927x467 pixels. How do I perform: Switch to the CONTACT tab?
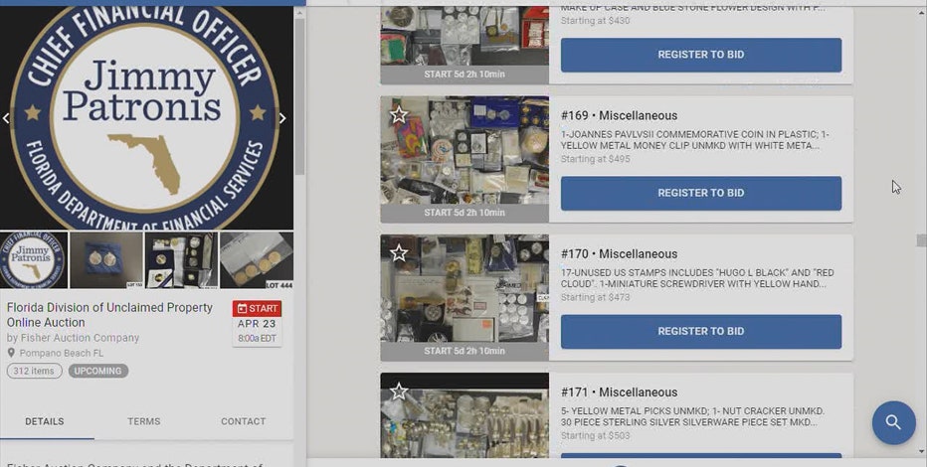[x=243, y=421]
